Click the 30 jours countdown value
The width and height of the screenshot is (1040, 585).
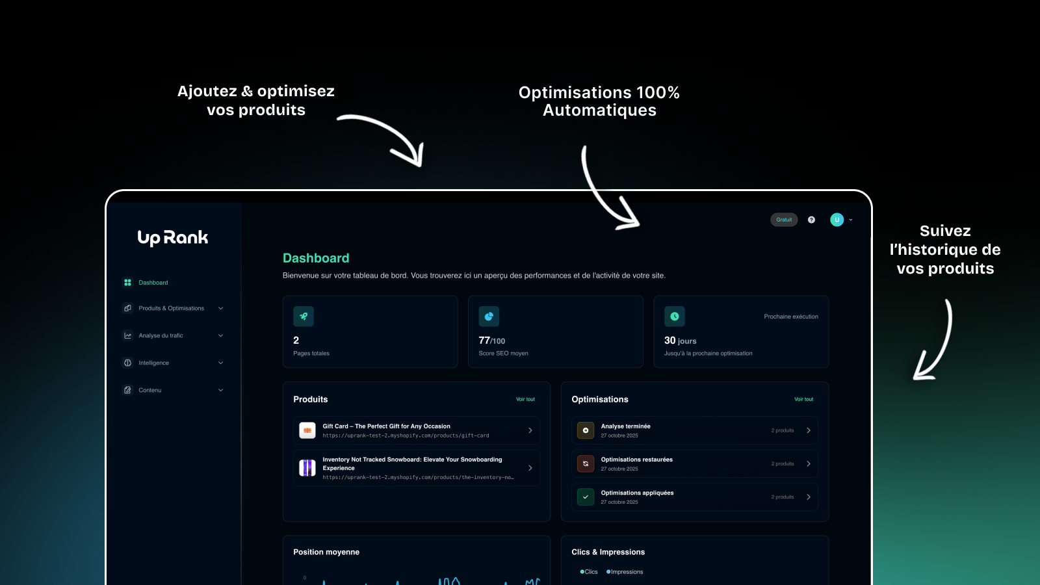click(680, 341)
